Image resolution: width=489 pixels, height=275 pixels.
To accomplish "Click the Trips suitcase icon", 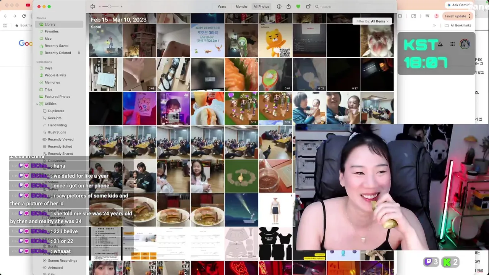I will [x=41, y=89].
